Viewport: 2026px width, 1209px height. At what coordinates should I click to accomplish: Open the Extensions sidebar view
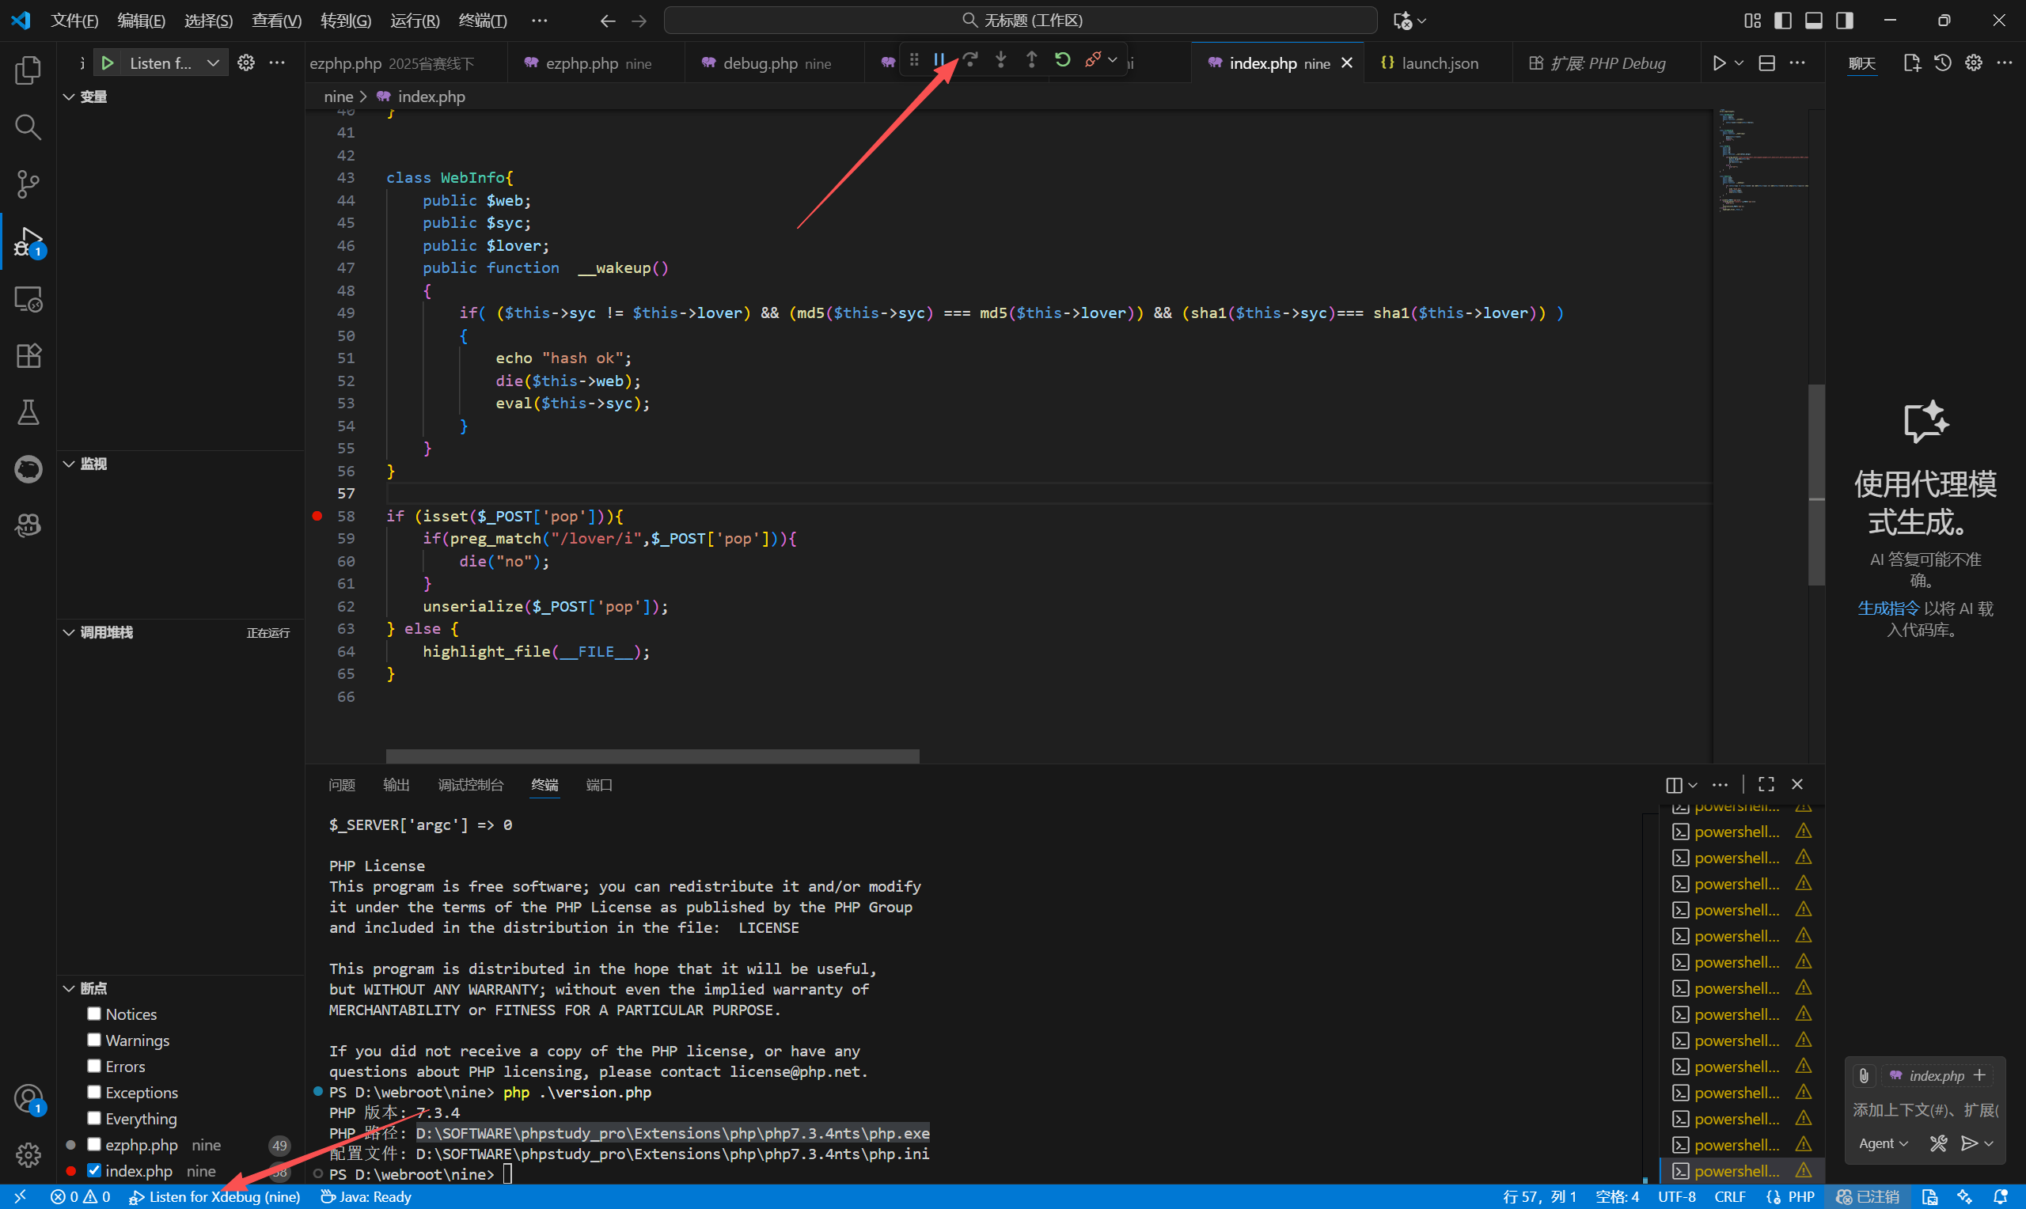28,356
